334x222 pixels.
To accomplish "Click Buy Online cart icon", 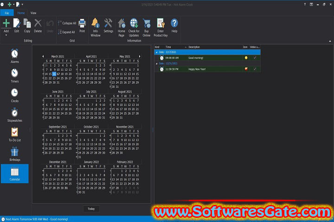I will tap(147, 23).
